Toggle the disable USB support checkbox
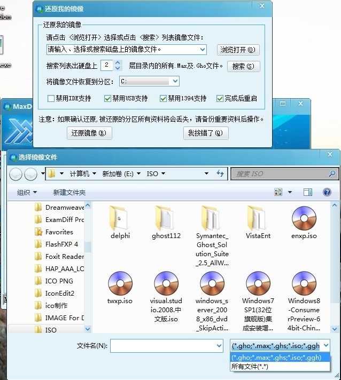The height and width of the screenshot is (380, 341). pos(107,98)
